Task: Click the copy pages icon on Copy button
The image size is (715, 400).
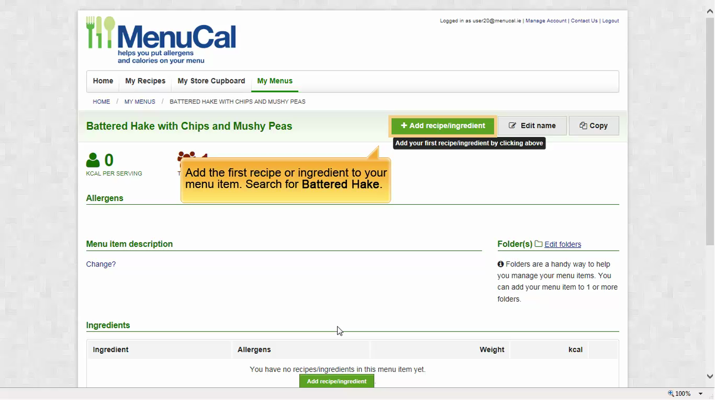Action: tap(582, 125)
